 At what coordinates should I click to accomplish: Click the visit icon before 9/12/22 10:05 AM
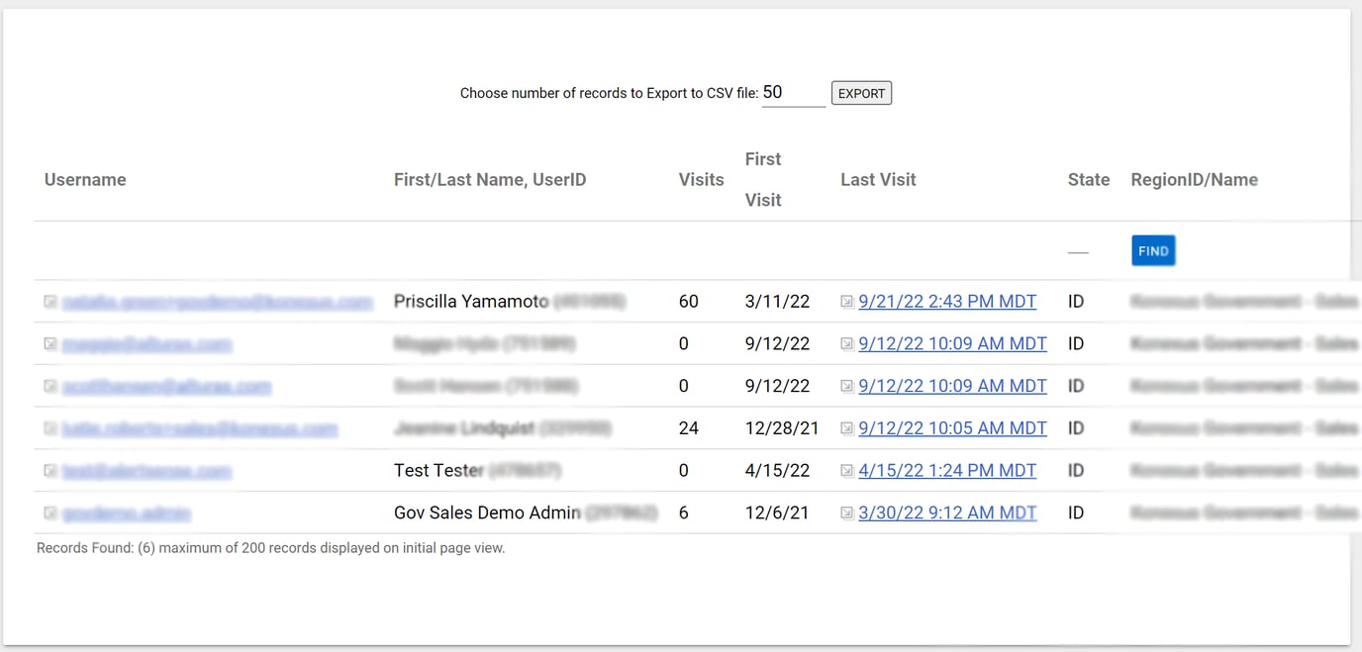846,427
